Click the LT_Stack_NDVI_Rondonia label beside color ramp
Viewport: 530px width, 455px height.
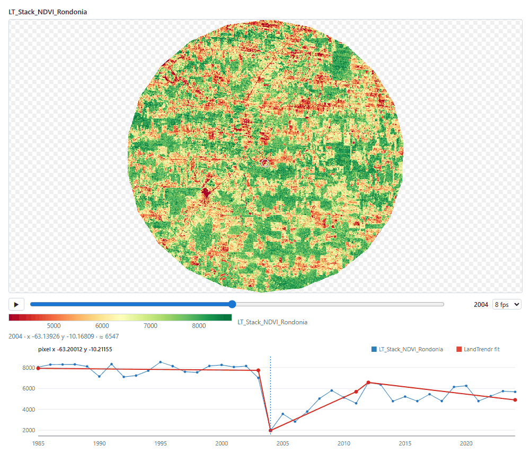click(272, 322)
